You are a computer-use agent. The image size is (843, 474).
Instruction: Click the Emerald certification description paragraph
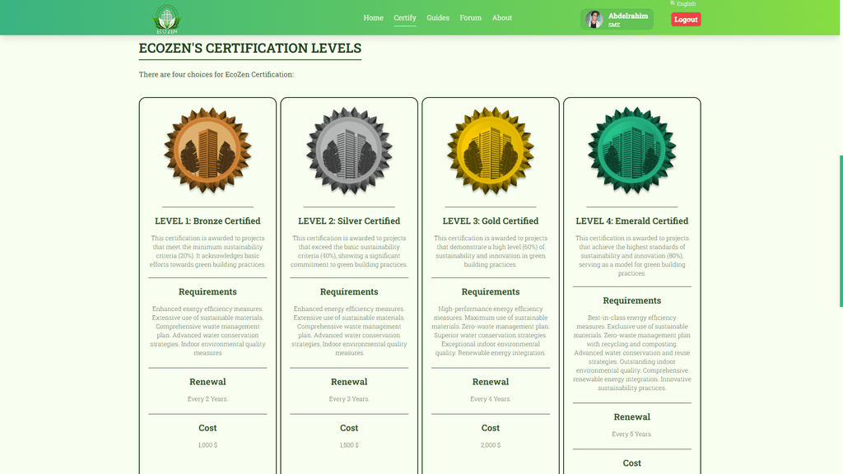[x=631, y=255]
